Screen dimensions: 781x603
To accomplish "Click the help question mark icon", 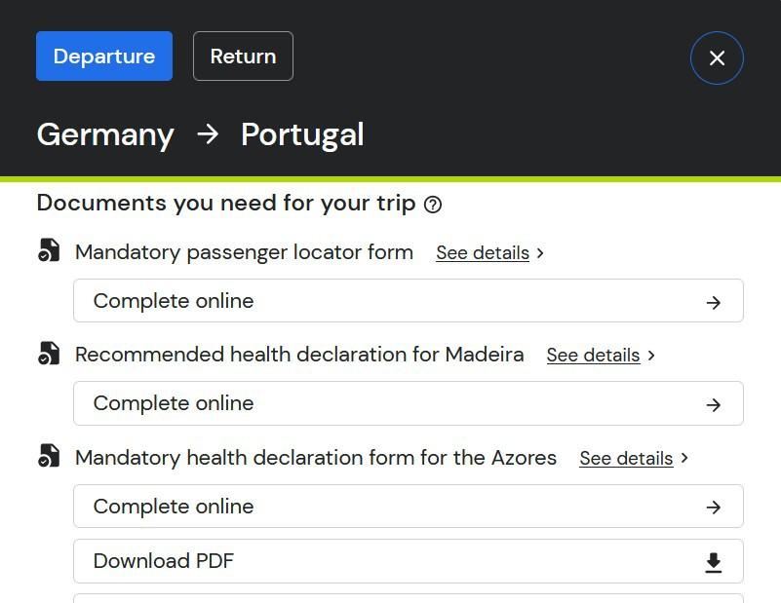I will point(432,205).
